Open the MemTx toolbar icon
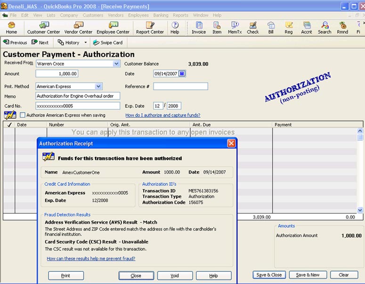Viewport: 365px width, 284px height. 235,28
